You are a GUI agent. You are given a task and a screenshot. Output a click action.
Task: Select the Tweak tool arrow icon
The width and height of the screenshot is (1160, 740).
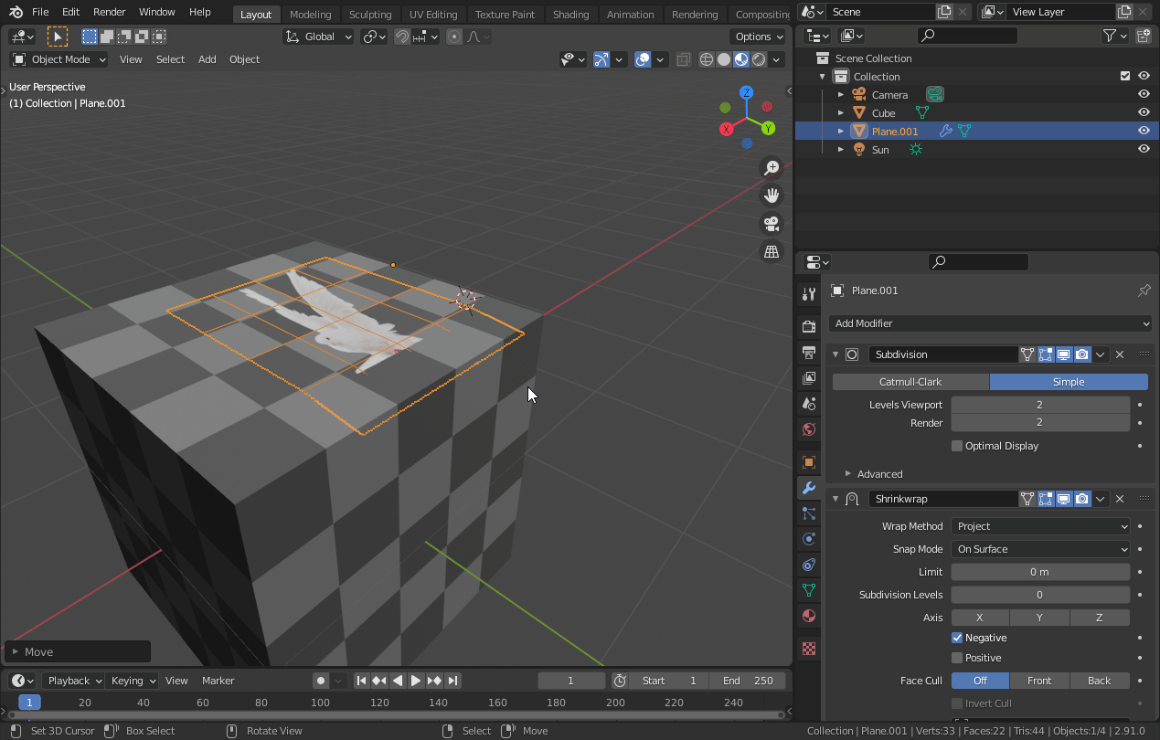58,37
